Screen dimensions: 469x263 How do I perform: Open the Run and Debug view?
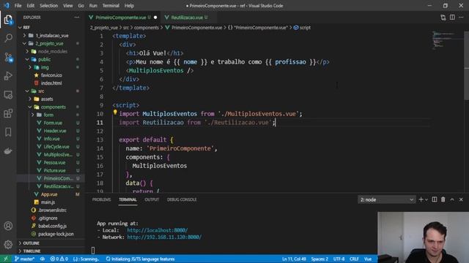pos(8,76)
